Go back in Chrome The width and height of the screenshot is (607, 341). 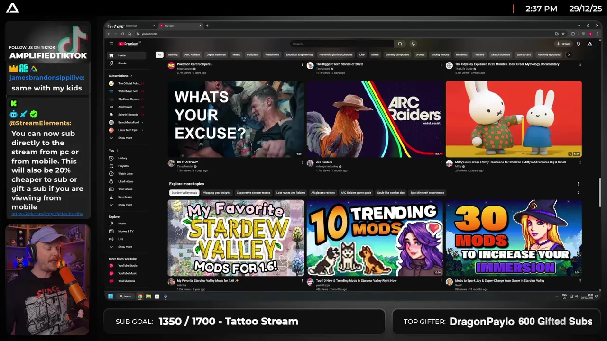(x=109, y=34)
